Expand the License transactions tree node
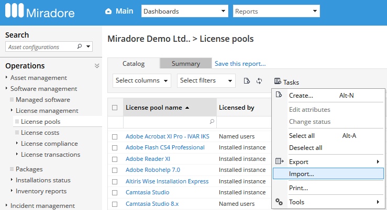Viewport: 387px width, 210px height. pyautogui.click(x=17, y=154)
